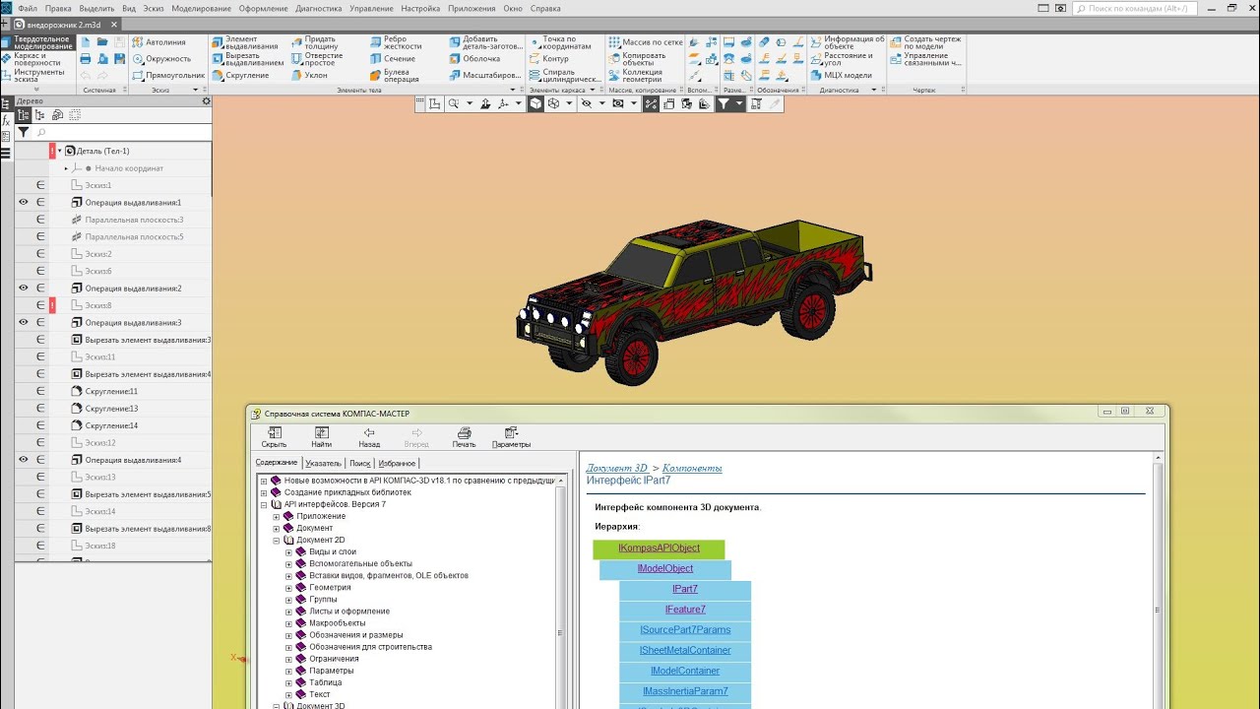This screenshot has width=1260, height=709.
Task: Click the Печать button in help window
Action: pos(464,437)
